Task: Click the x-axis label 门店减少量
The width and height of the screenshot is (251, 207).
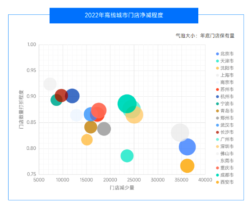Action: coord(122,188)
